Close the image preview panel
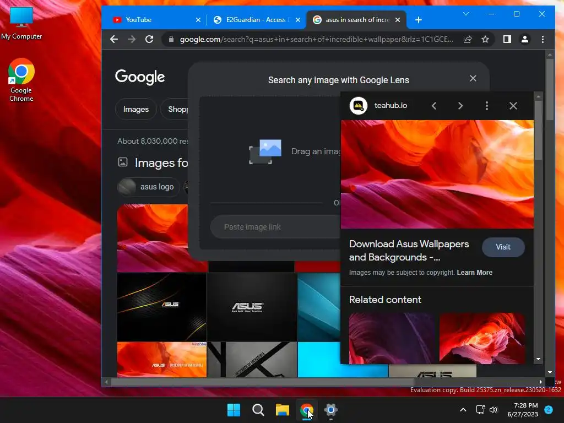Image resolution: width=564 pixels, height=423 pixels. (513, 106)
